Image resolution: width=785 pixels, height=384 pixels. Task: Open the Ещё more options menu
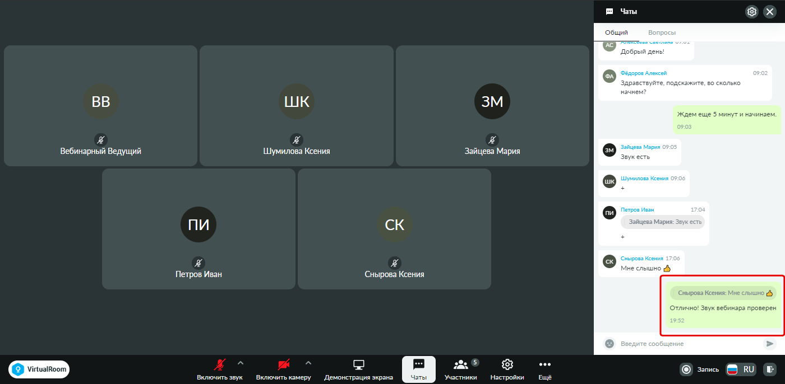point(545,370)
